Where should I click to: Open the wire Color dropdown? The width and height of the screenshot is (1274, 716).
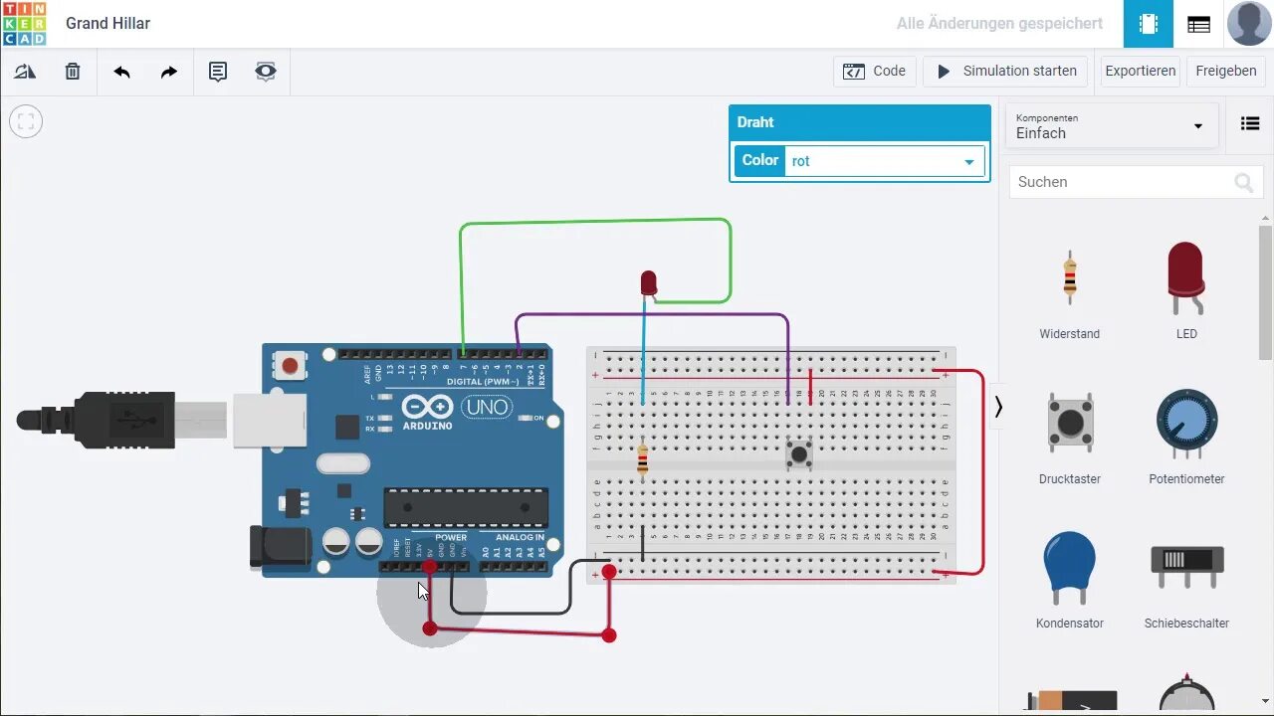pyautogui.click(x=884, y=161)
